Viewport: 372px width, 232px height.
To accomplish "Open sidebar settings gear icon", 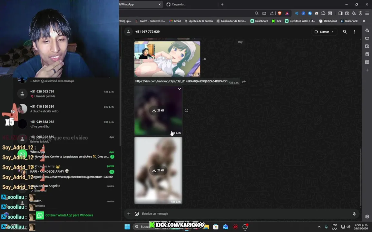I will (x=367, y=216).
